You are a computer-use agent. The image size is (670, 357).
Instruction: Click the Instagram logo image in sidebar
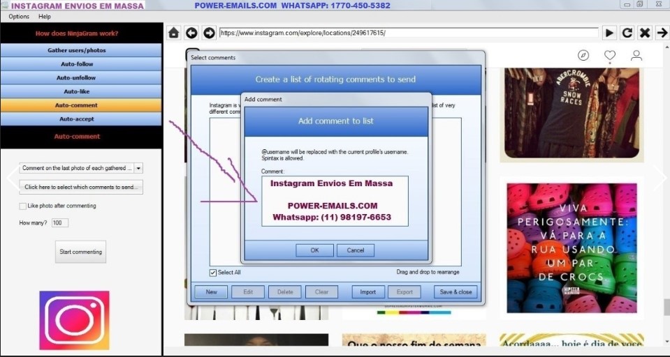74,320
